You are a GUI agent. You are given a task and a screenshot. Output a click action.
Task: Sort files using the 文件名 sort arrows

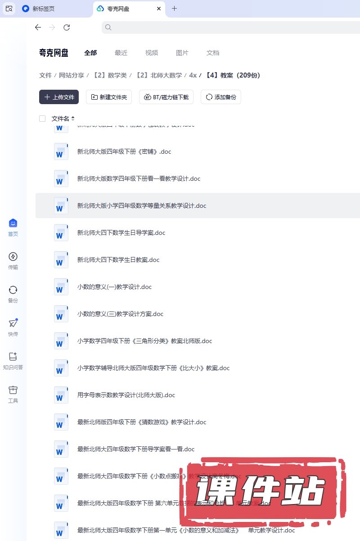(73, 119)
